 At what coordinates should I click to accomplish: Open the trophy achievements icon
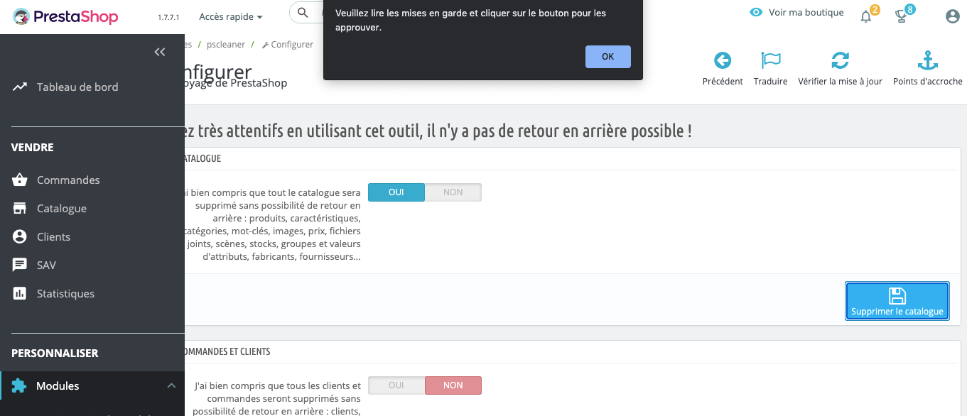pyautogui.click(x=901, y=16)
